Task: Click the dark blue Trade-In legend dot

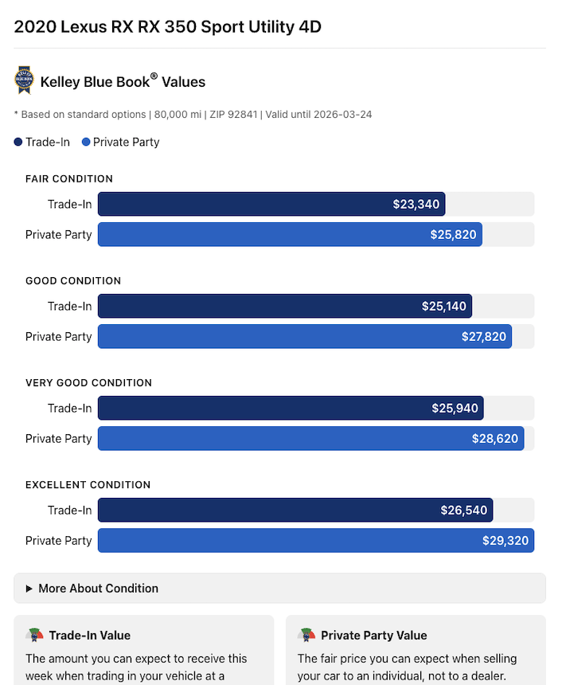Action: (x=18, y=143)
